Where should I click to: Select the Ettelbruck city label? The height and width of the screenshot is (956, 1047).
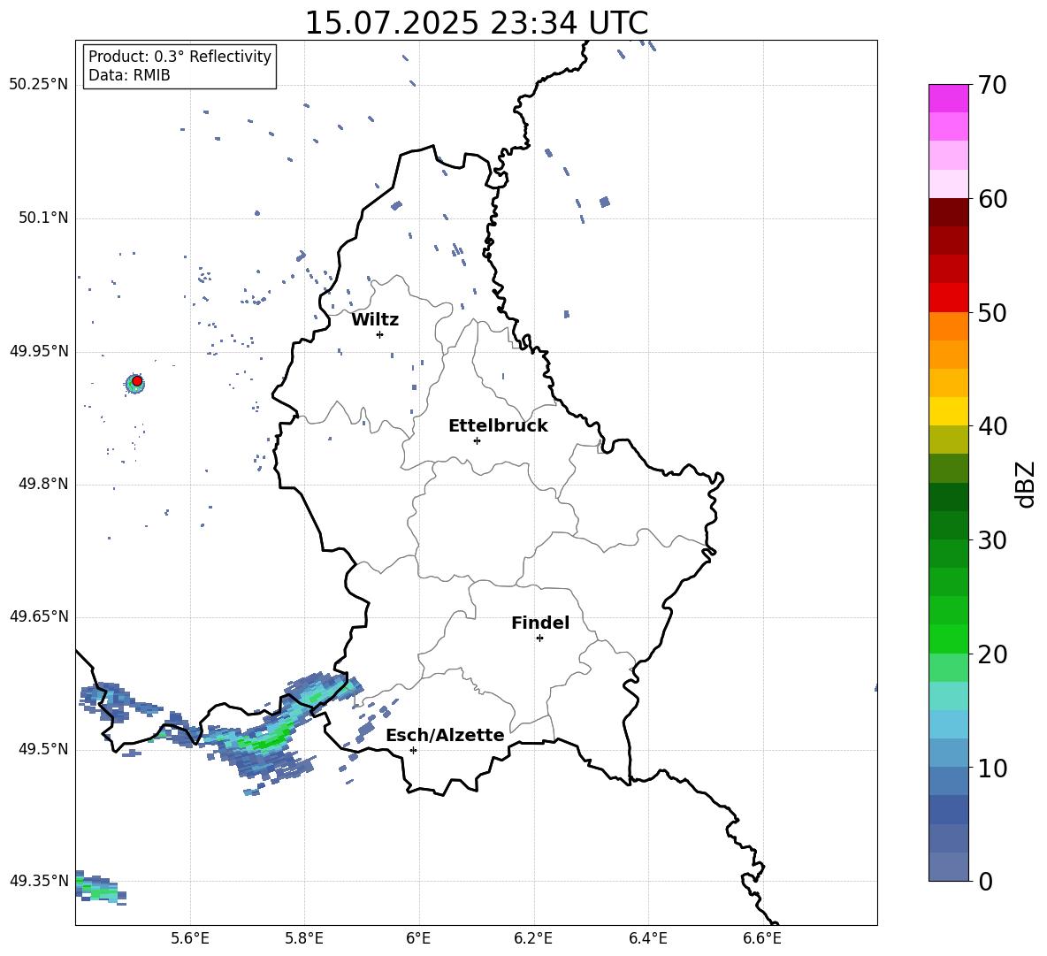tap(498, 426)
